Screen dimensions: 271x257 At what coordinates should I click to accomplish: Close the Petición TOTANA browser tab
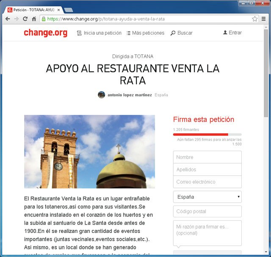coord(58,9)
